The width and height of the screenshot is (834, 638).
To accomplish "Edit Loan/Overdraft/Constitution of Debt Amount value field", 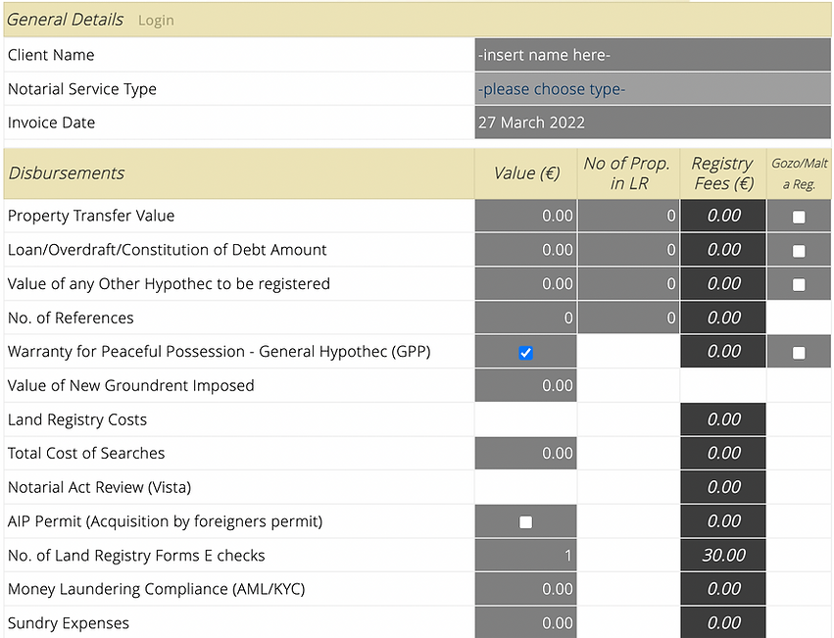I will point(525,250).
